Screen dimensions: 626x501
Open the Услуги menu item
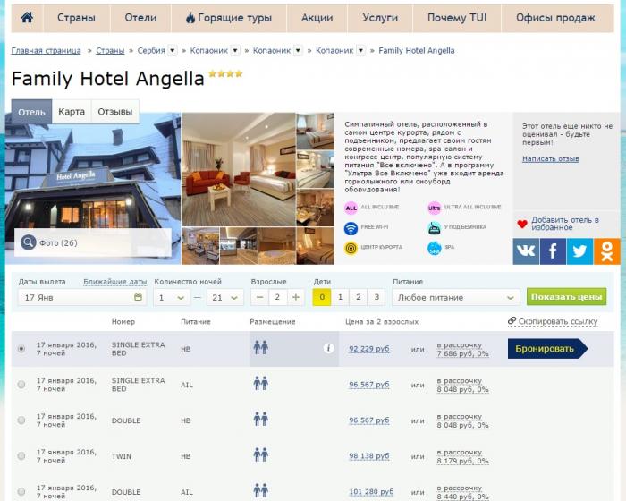[x=380, y=18]
